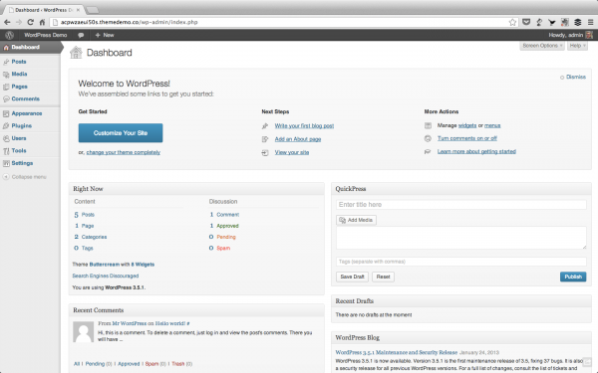Click the Save Draft button
Image resolution: width=598 pixels, height=373 pixels.
(352, 277)
